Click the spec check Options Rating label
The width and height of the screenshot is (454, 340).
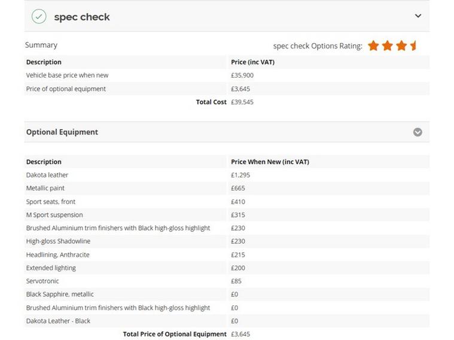pyautogui.click(x=318, y=46)
